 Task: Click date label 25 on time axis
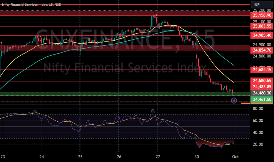click(80, 157)
